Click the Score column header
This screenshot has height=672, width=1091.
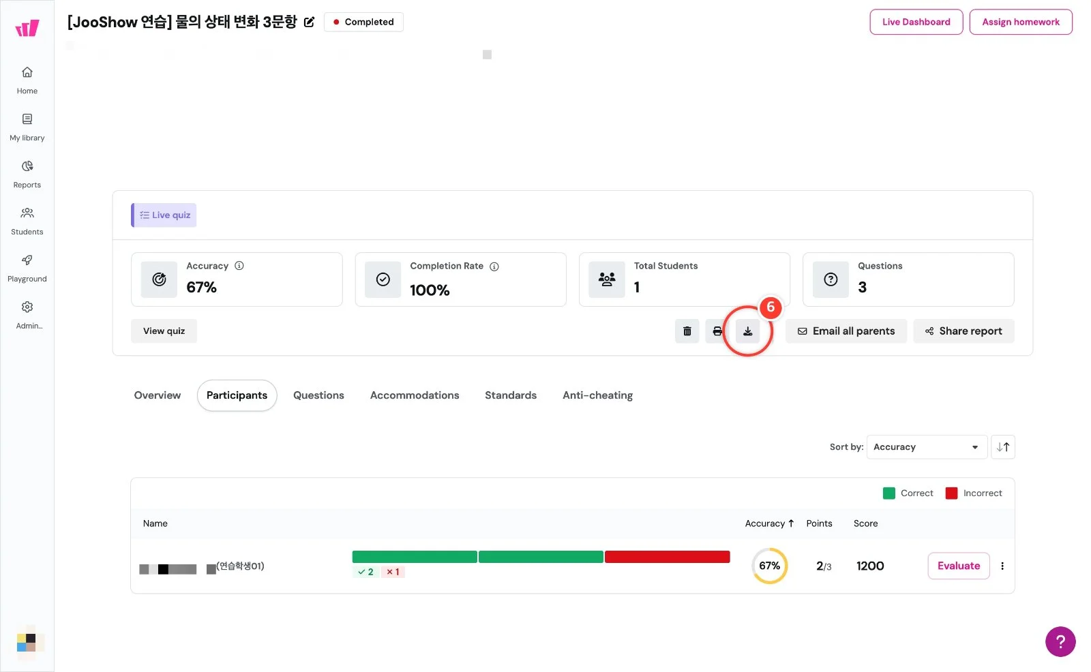click(865, 523)
